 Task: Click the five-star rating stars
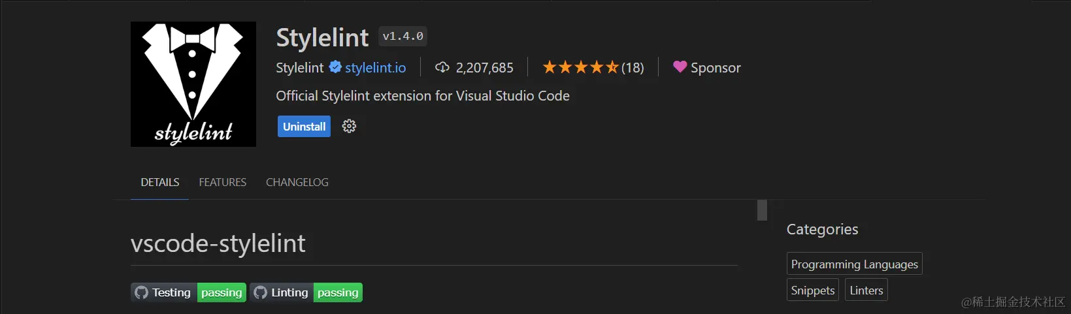pyautogui.click(x=580, y=67)
